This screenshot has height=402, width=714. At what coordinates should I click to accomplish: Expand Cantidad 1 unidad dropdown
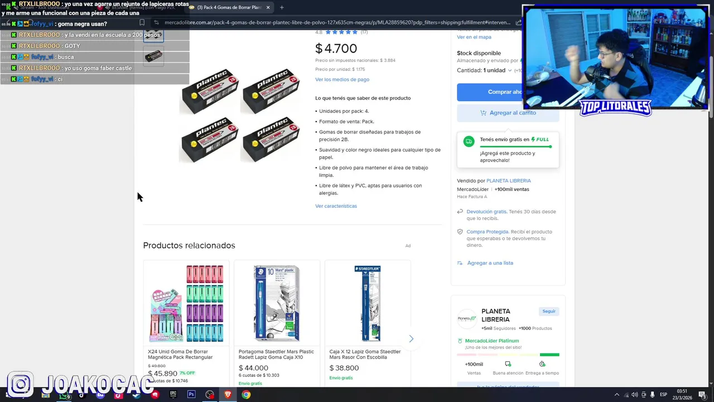[485, 70]
